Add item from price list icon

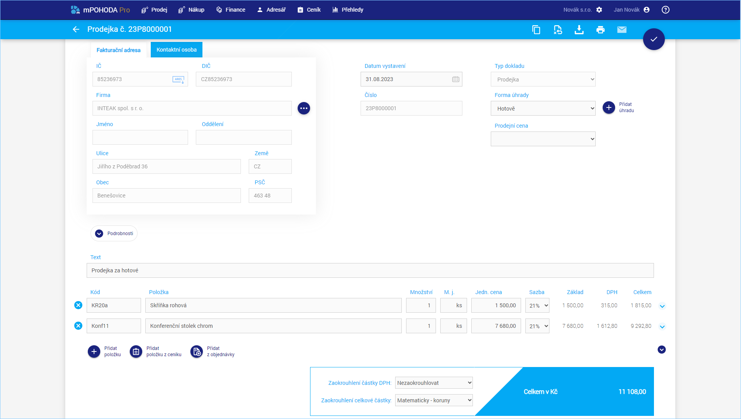[x=136, y=351]
